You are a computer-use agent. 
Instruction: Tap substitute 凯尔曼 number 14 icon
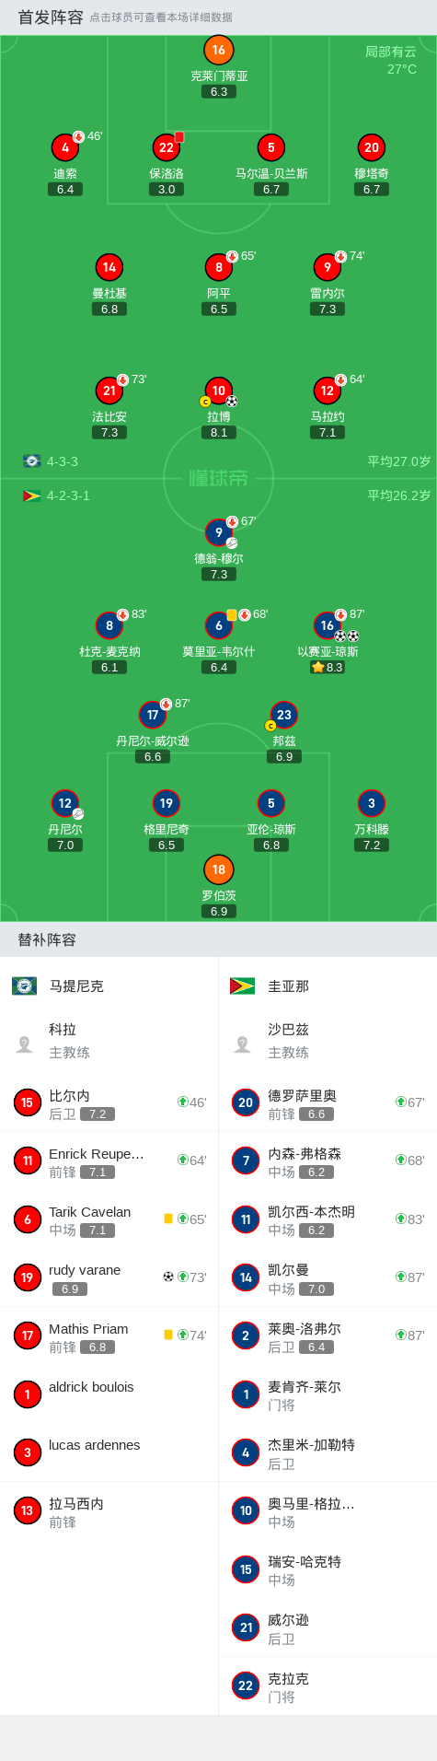click(246, 1277)
